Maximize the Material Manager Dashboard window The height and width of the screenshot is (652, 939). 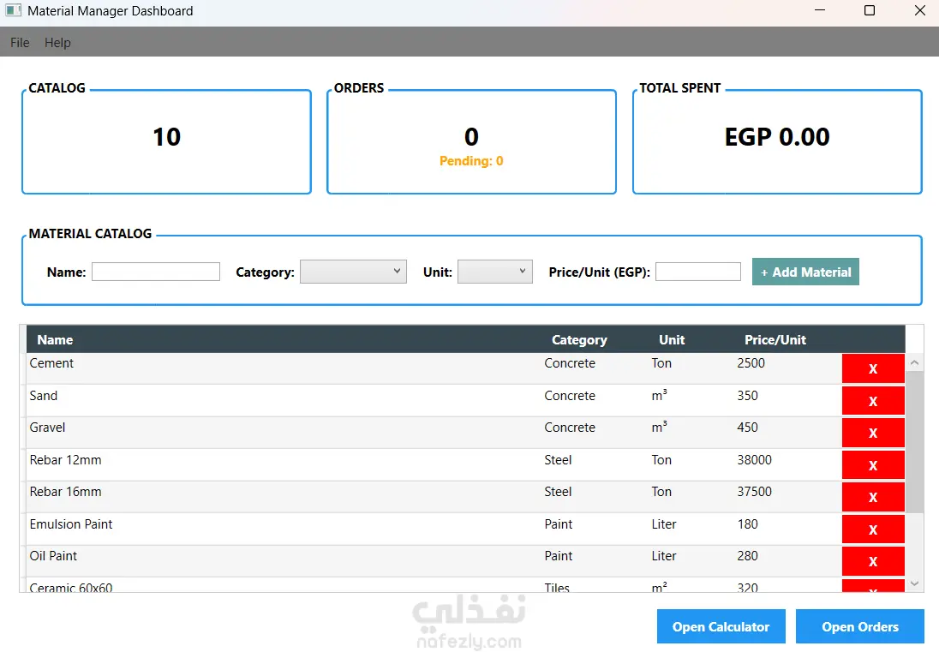(870, 10)
